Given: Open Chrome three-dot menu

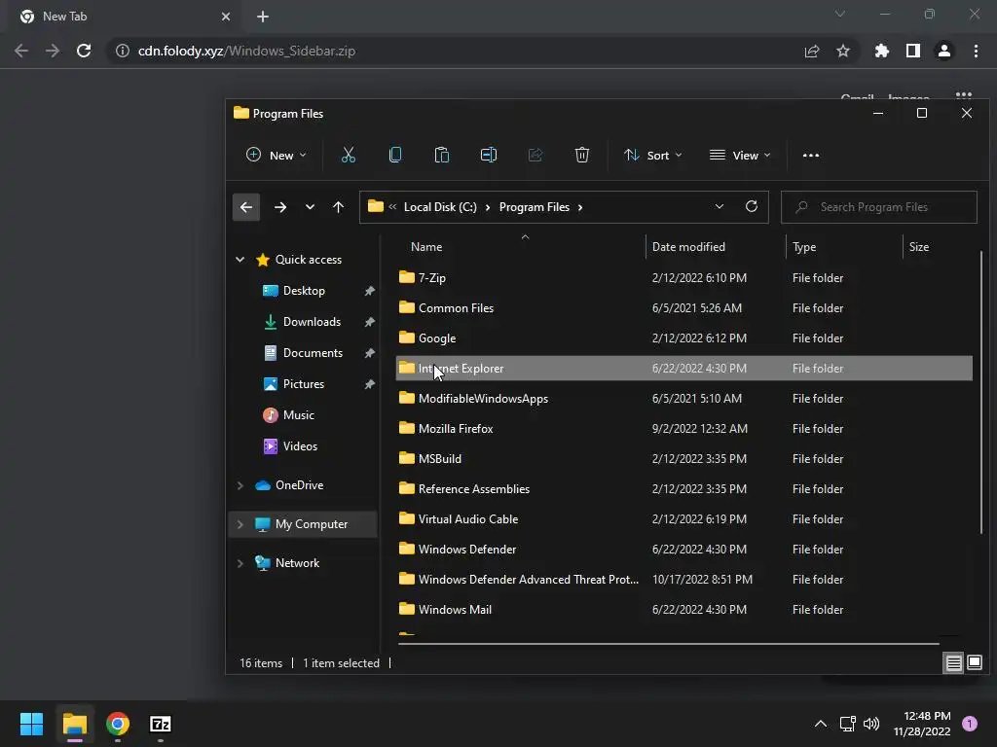Looking at the screenshot, I should 976,51.
